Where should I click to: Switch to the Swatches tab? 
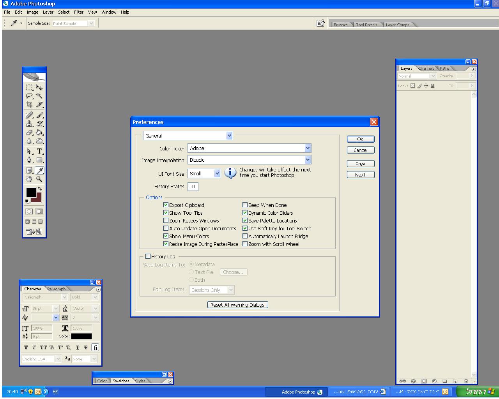pos(121,381)
